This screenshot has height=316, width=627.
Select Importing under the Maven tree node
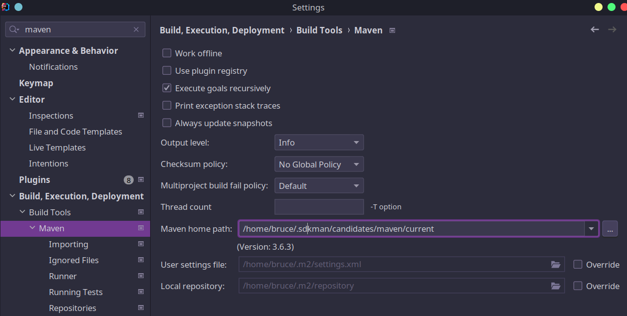pyautogui.click(x=68, y=244)
